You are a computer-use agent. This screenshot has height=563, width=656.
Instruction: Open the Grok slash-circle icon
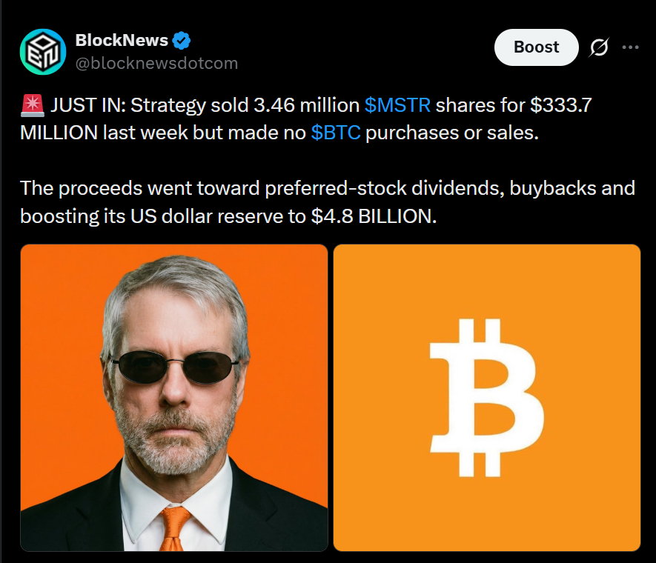coord(599,47)
